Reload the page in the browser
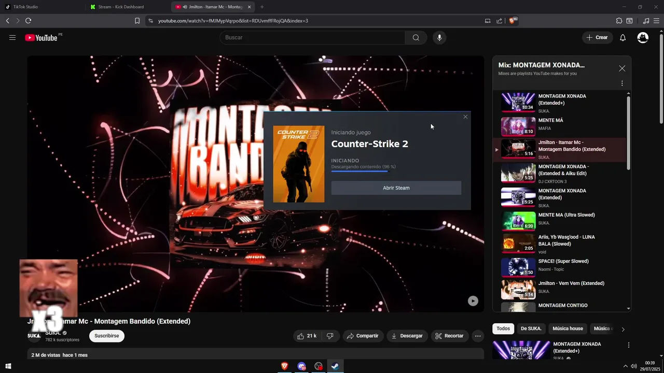This screenshot has height=373, width=664. point(28,21)
